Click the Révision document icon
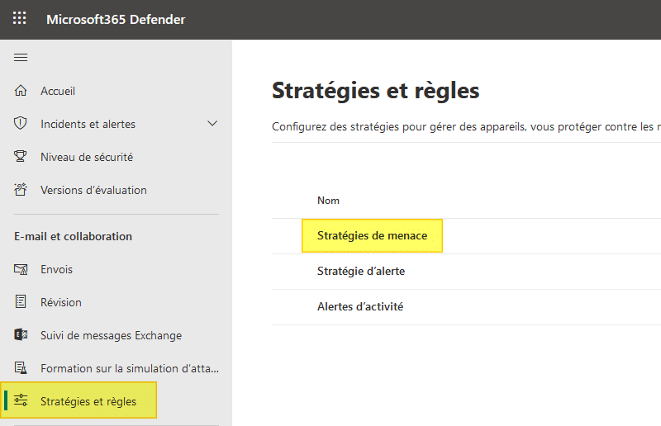This screenshot has width=661, height=426. [x=21, y=302]
